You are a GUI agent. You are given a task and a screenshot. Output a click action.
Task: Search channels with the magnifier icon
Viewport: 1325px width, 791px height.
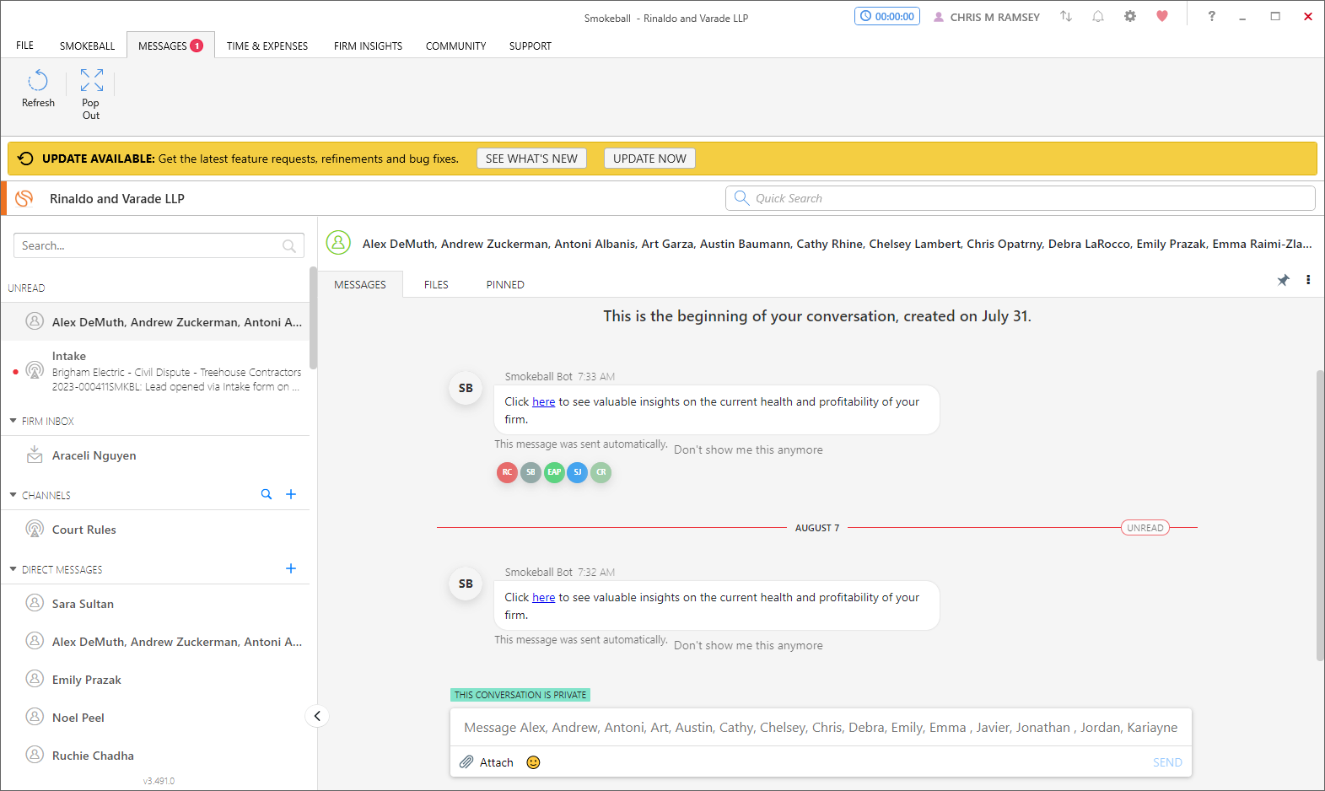[267, 494]
